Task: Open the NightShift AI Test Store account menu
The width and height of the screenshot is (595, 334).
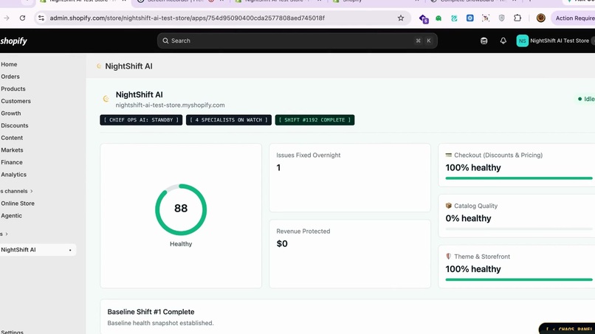Action: pos(555,41)
